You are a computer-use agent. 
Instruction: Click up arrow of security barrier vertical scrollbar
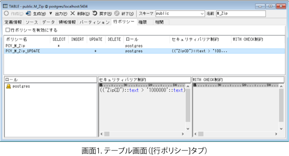click(x=188, y=86)
